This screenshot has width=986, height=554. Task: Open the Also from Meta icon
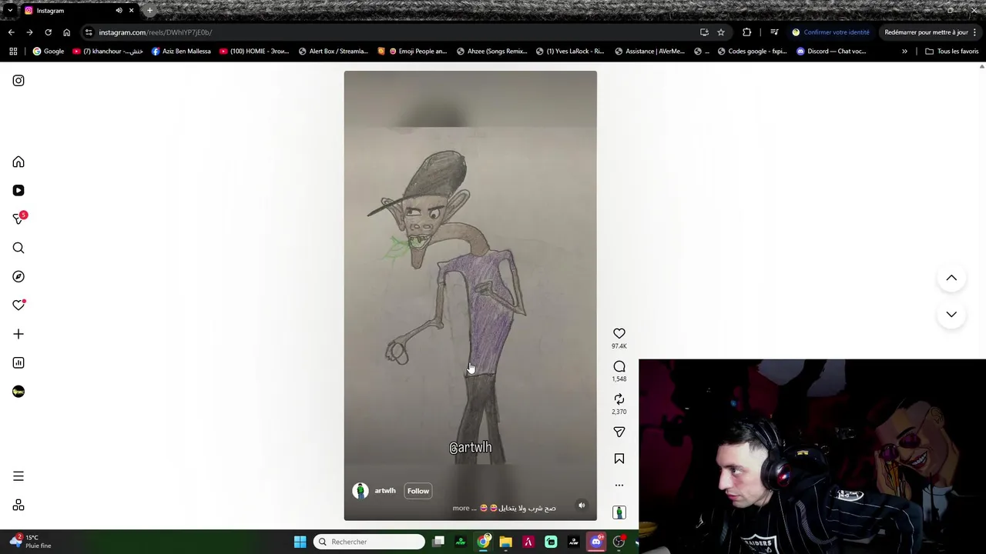point(18,506)
